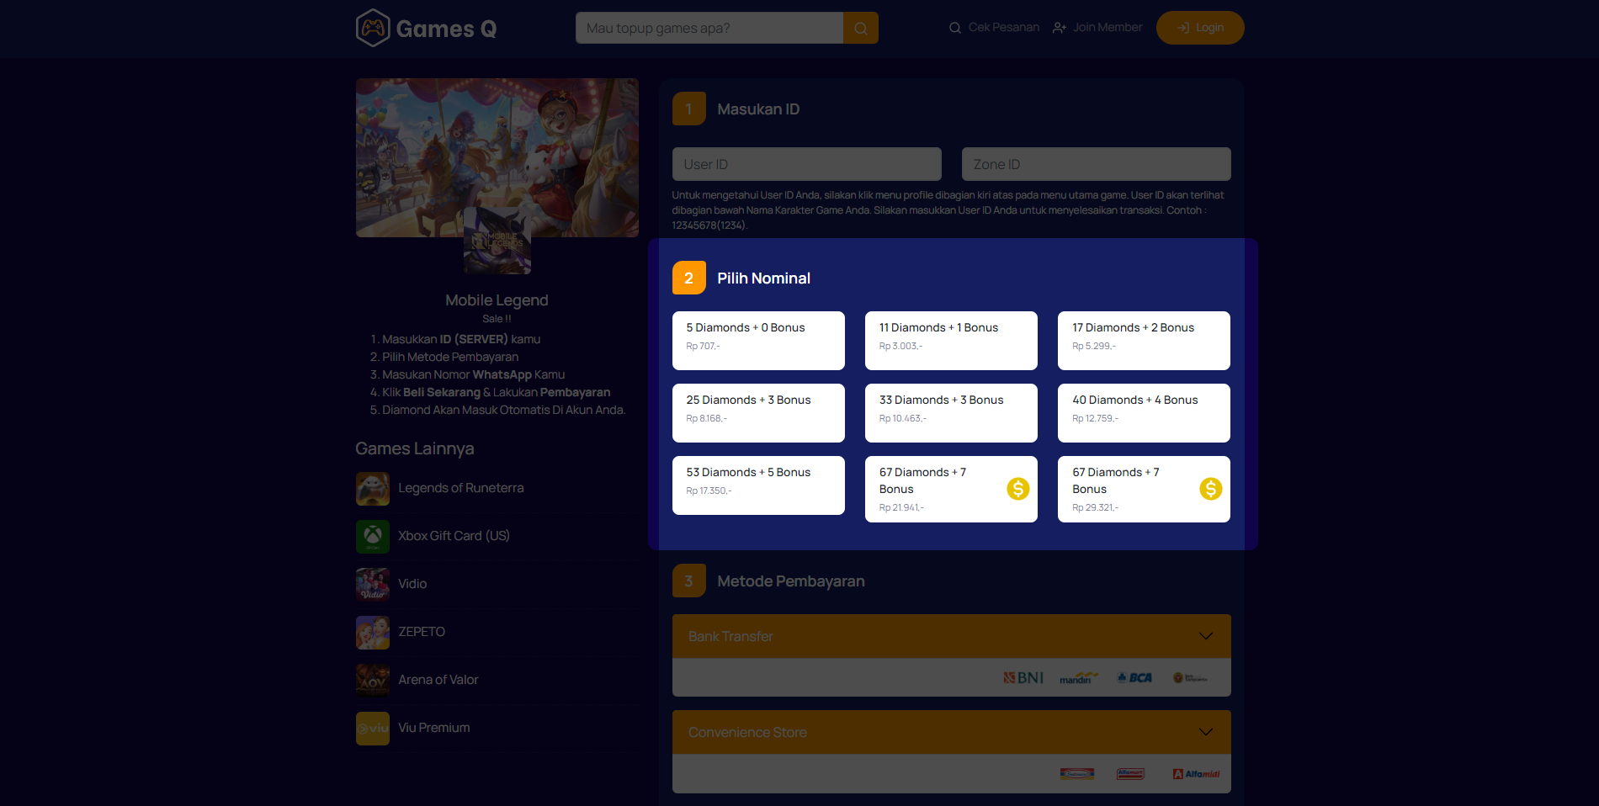Click the orange search magnifier button

(861, 28)
